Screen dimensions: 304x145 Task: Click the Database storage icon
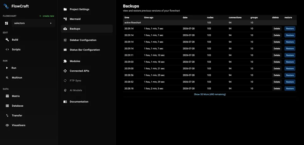coord(7,106)
